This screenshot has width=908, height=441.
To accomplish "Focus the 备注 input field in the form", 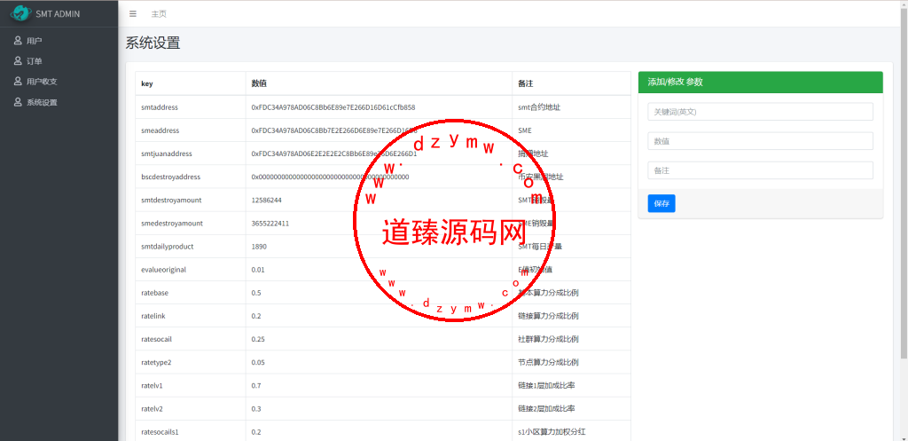I will pos(760,170).
